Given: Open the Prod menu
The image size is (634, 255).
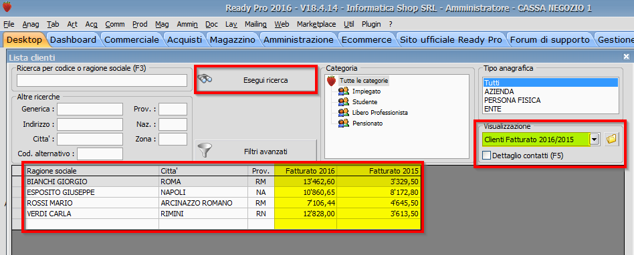Looking at the screenshot, I should click(x=140, y=24).
